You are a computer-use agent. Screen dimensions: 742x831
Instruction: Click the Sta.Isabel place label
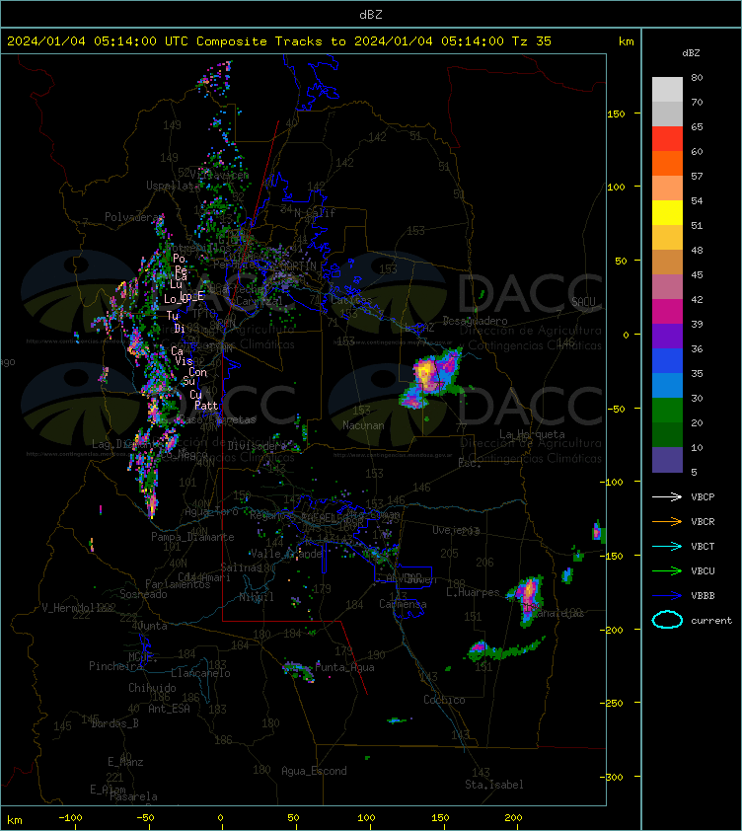494,785
